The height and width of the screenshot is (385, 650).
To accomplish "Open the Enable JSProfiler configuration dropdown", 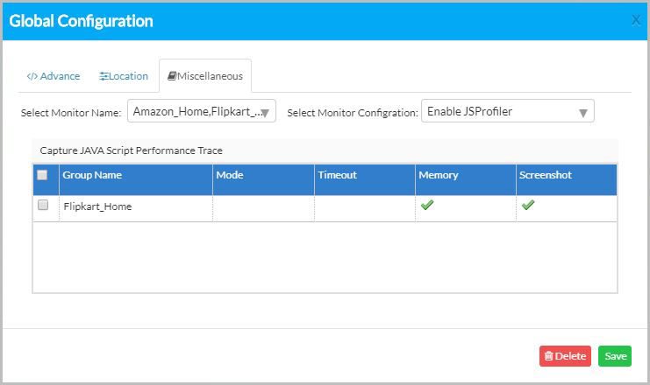I will [x=507, y=111].
